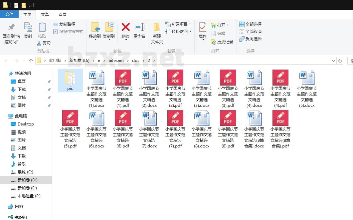This screenshot has height=220, width=353.
Task: Click the Paste (粘贴) clipboard icon
Action: [42, 28]
